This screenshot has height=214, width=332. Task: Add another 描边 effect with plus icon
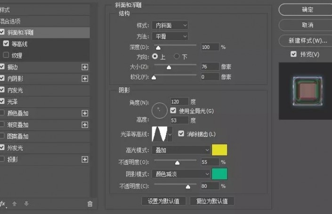click(85, 67)
